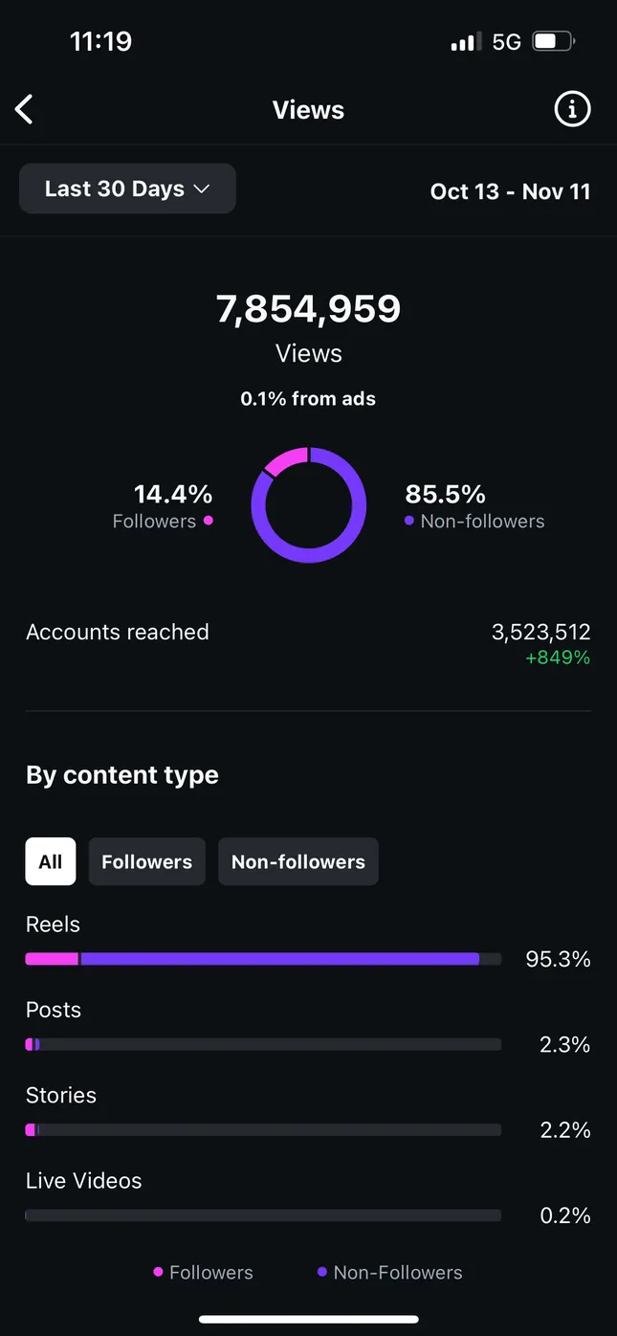Screen dimensions: 617x1336
Task: Tap the 5G network indicator
Action: pos(507,42)
